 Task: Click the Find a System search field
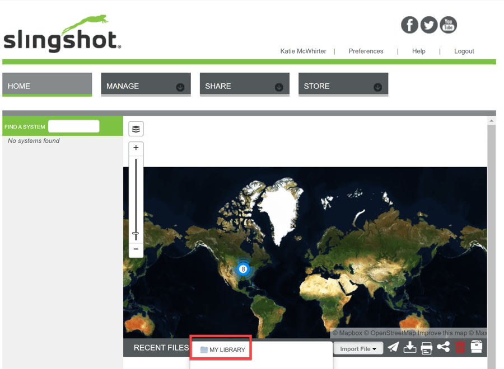(74, 126)
